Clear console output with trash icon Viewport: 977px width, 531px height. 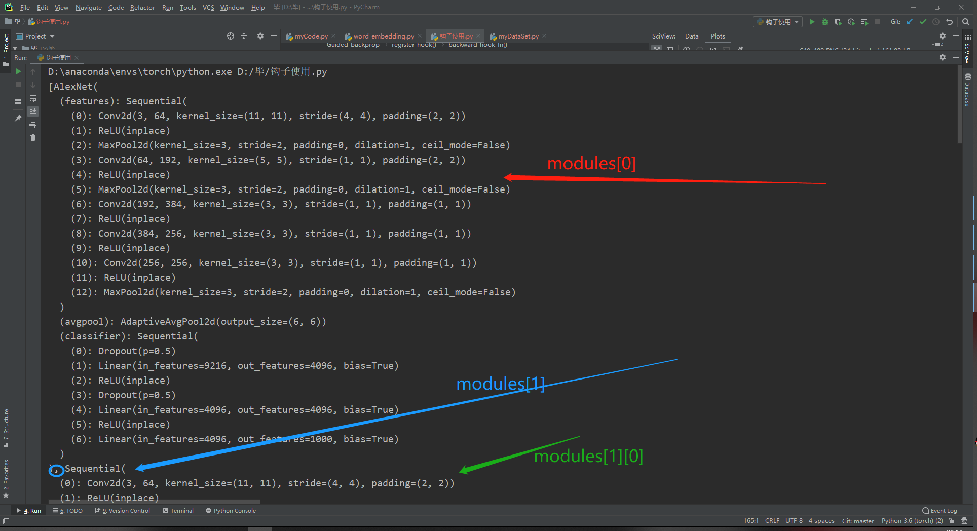pos(33,138)
